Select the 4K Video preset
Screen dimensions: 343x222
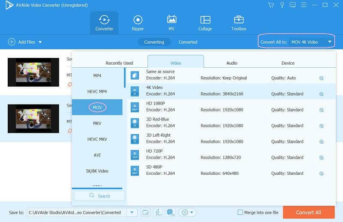coord(231,91)
